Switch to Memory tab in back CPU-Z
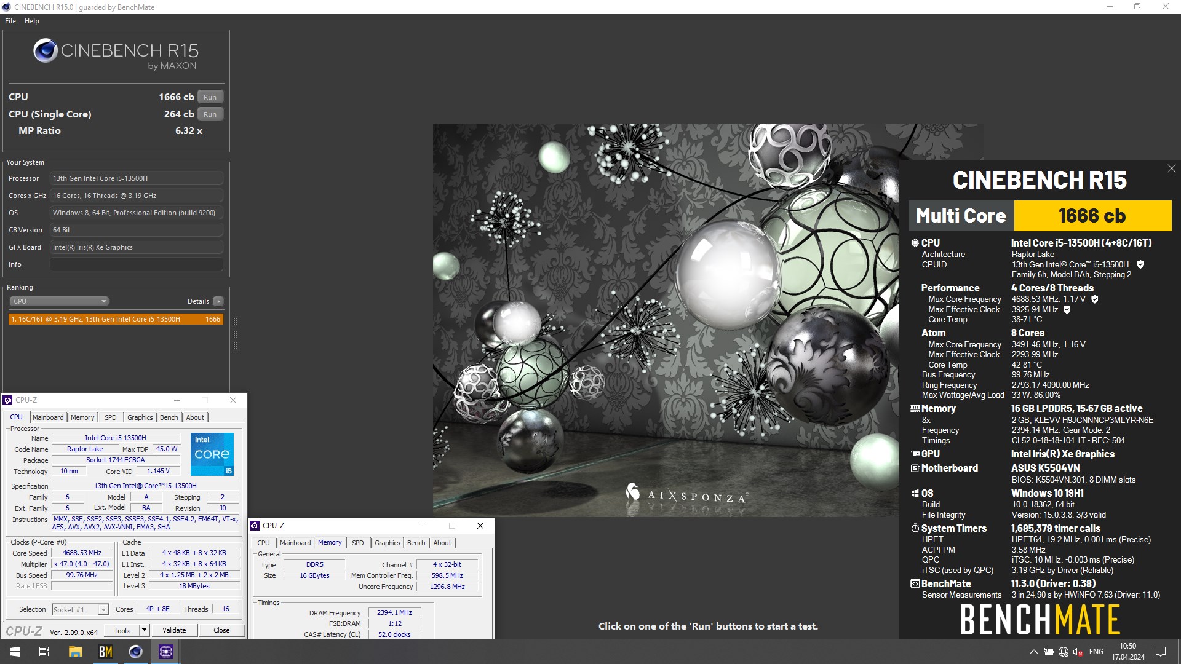1181x664 pixels. tap(82, 417)
